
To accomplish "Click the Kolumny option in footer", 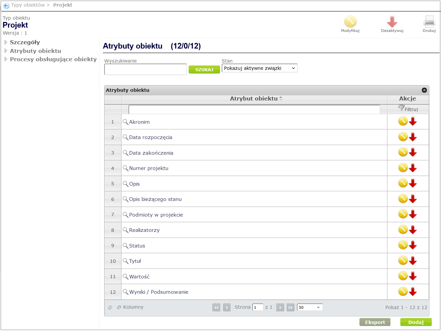I will click(133, 307).
